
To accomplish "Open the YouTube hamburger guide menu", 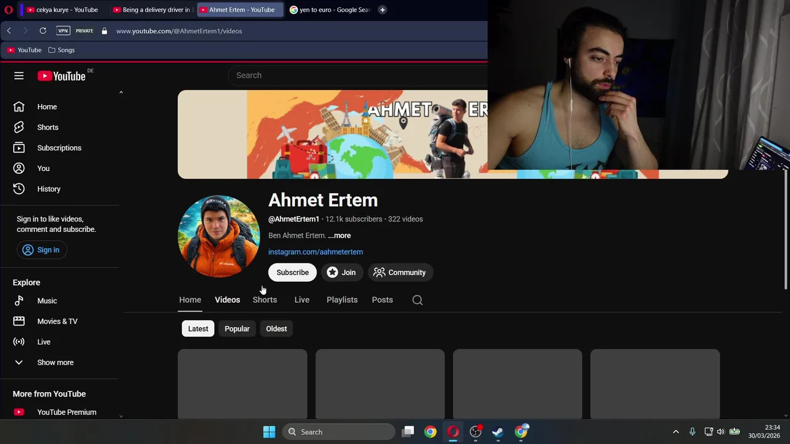I will point(19,76).
